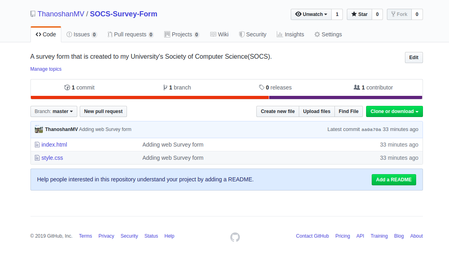The width and height of the screenshot is (449, 270).
Task: Click the file icon beside index.html
Action: (37, 145)
